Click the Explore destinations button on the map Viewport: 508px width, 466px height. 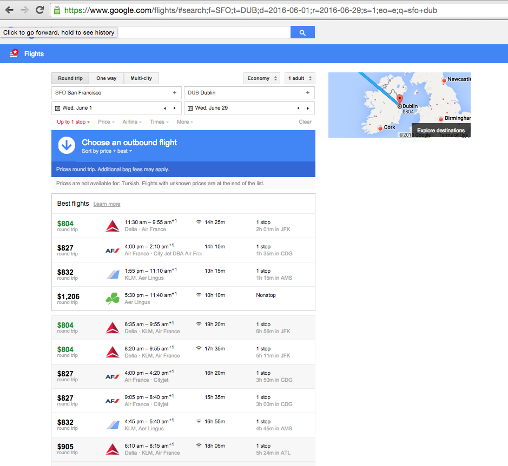(x=441, y=130)
